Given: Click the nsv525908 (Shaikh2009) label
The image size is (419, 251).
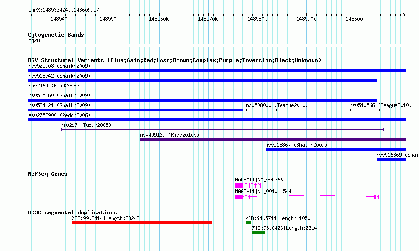Looking at the screenshot, I should (x=59, y=66).
